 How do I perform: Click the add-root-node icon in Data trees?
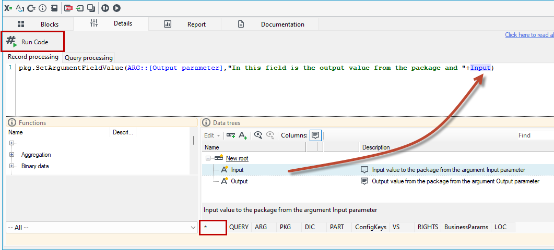pyautogui.click(x=231, y=135)
